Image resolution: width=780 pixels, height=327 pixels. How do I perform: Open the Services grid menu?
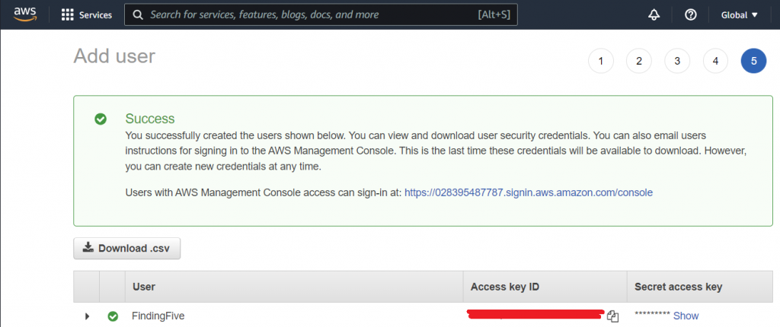pos(67,15)
